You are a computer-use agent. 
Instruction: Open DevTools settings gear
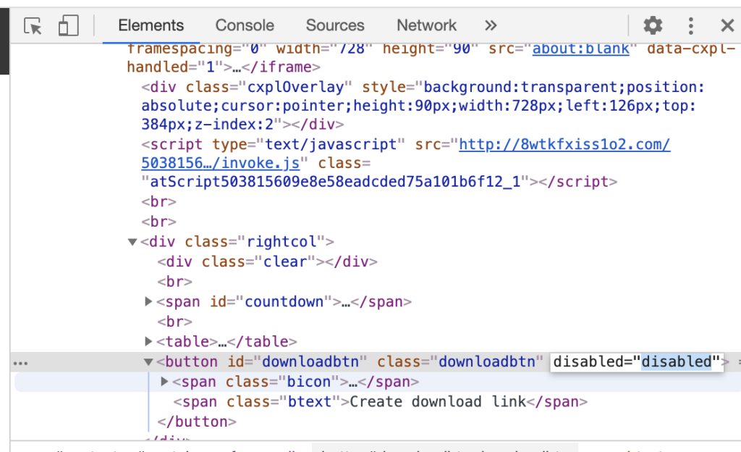[x=653, y=25]
